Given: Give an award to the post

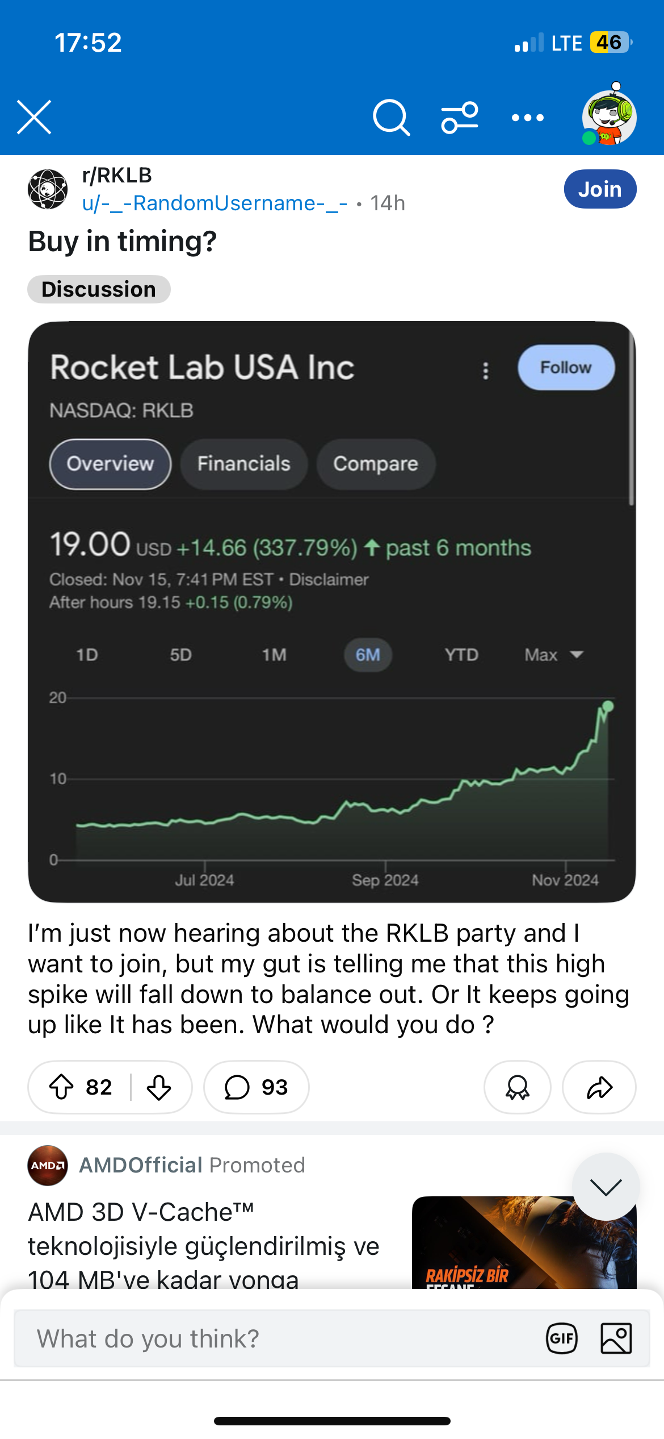Looking at the screenshot, I should [x=517, y=1087].
